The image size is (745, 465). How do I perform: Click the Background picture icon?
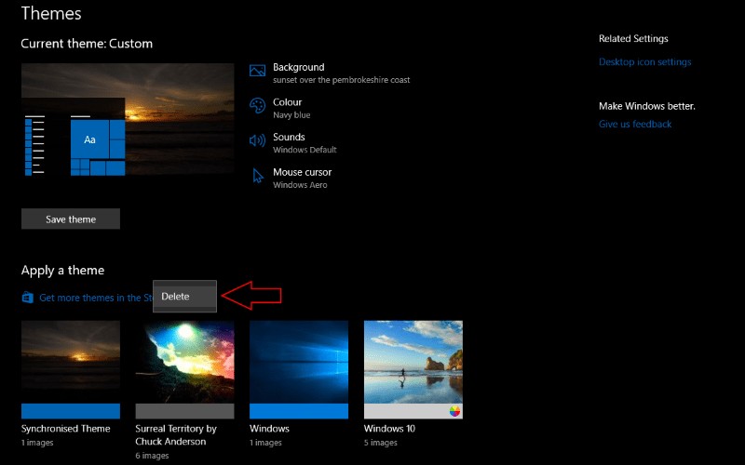pos(257,71)
